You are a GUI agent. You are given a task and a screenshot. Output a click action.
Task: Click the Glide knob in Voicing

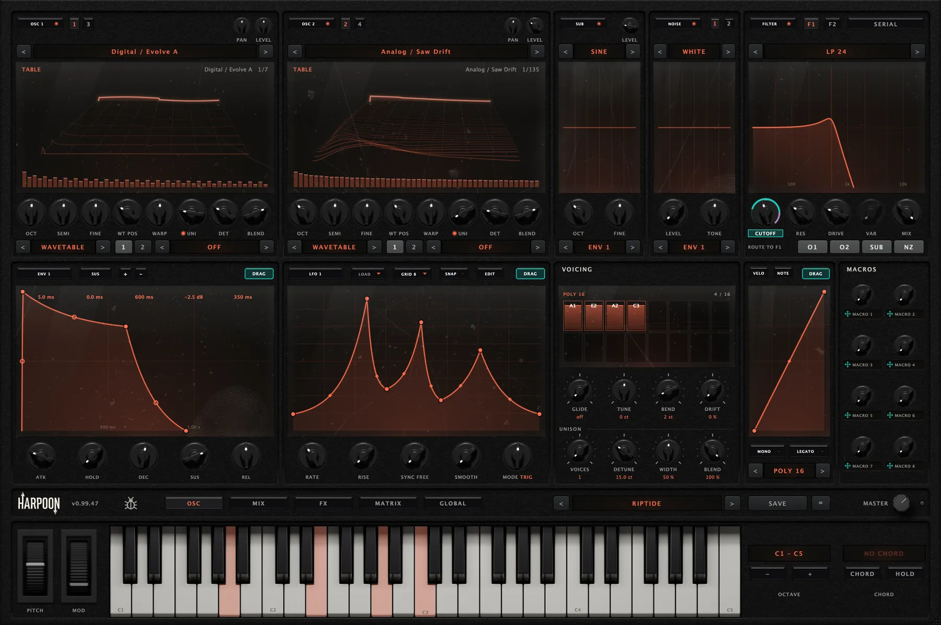[x=579, y=390]
